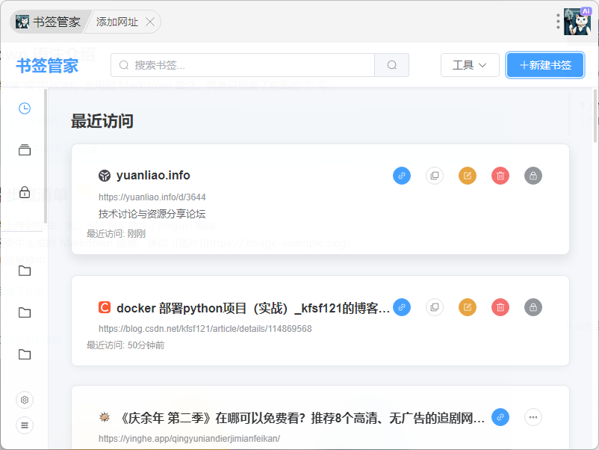This screenshot has height=450, width=599.
Task: Click the 最近访问: 刚刚 text
Action: coord(116,234)
